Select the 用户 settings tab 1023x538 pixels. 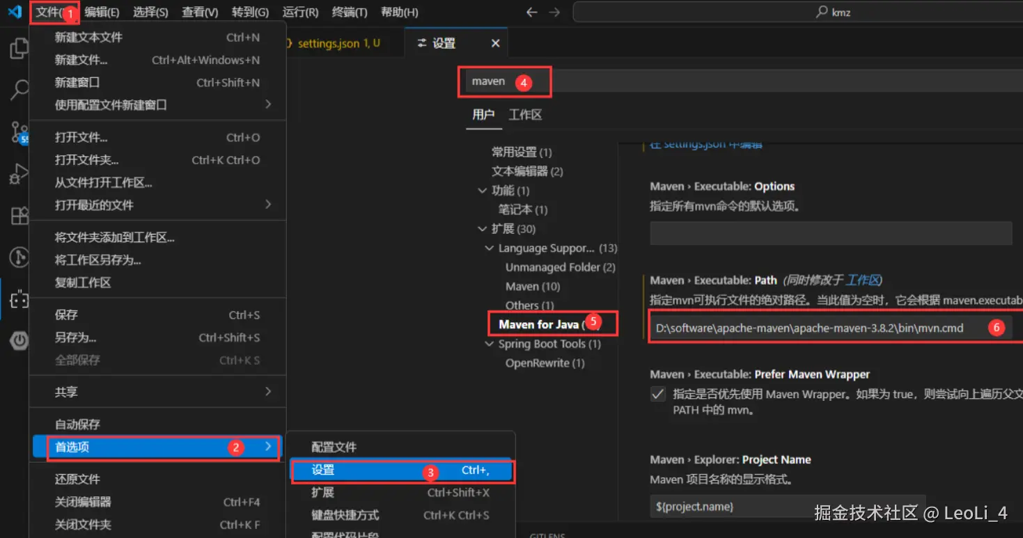[483, 115]
